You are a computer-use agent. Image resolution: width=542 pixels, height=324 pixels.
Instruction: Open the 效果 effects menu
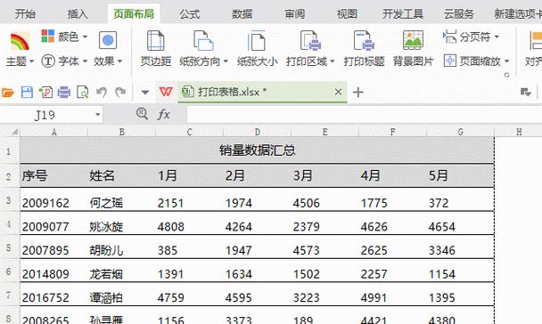(108, 49)
